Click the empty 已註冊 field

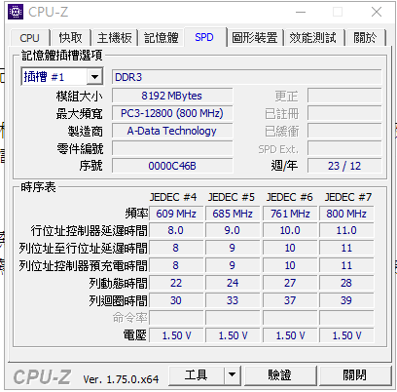(344, 113)
